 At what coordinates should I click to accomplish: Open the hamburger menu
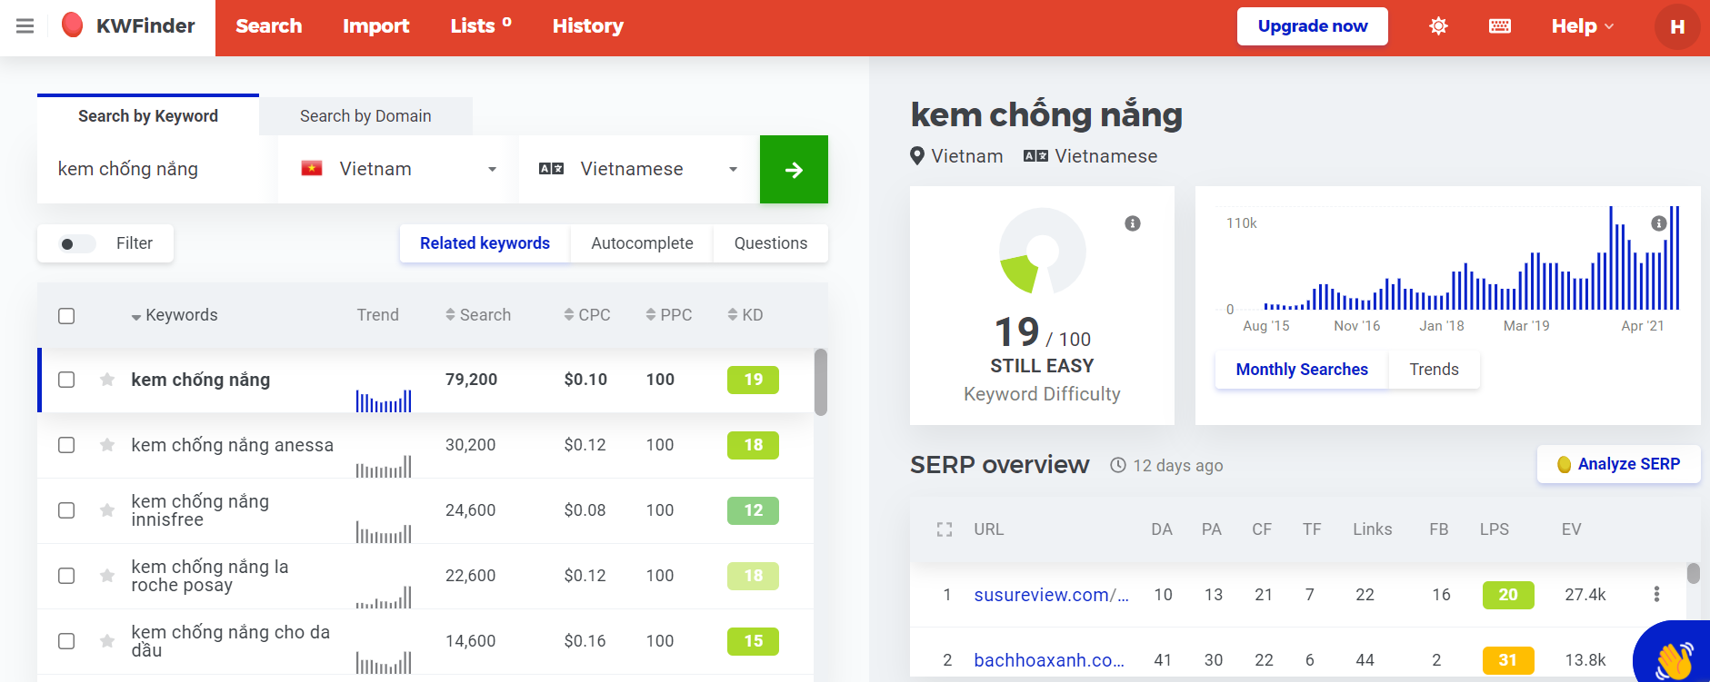click(x=25, y=26)
